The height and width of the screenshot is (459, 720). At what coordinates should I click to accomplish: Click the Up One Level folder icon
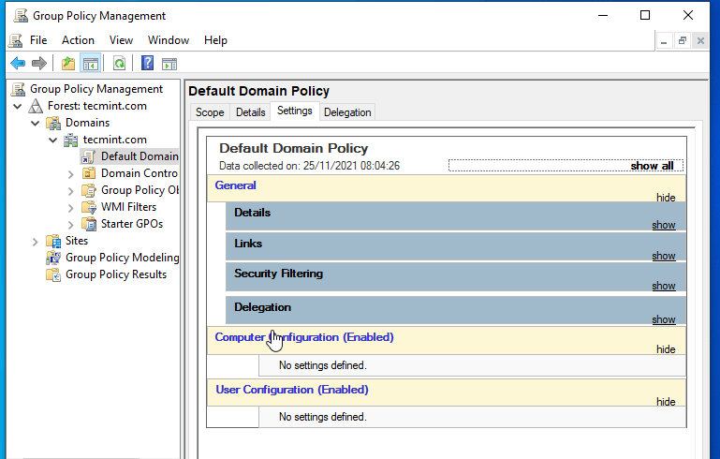[68, 64]
